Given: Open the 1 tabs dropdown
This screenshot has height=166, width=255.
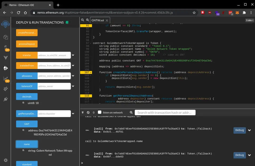Looking at the screenshot, I should coord(249,20).
